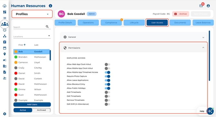
Task: Switch to Profile Details tab
Action: pyautogui.click(x=65, y=23)
